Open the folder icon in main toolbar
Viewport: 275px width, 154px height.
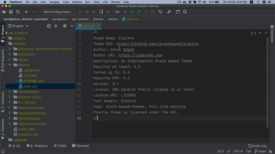point(4,12)
